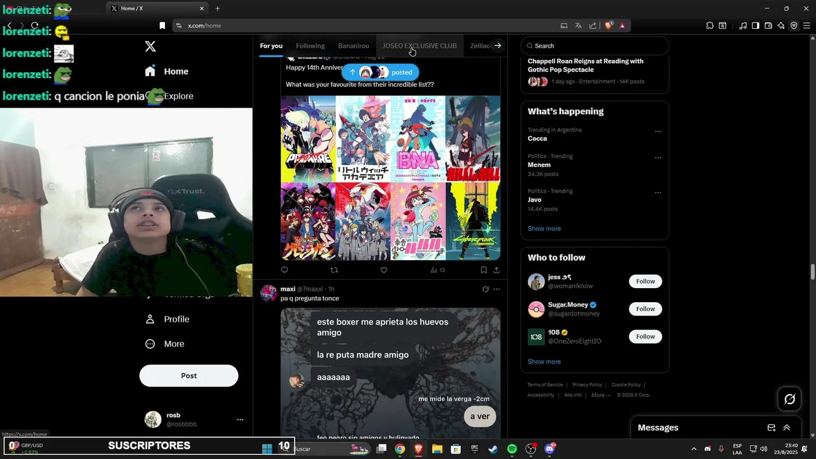
Task: Open the Brave main hamburger menu
Action: [x=807, y=25]
